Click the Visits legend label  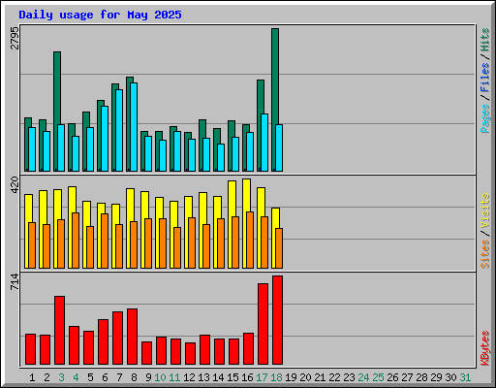pos(485,210)
